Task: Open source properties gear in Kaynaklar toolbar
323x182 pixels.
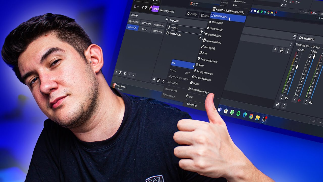Action: coord(163,81)
